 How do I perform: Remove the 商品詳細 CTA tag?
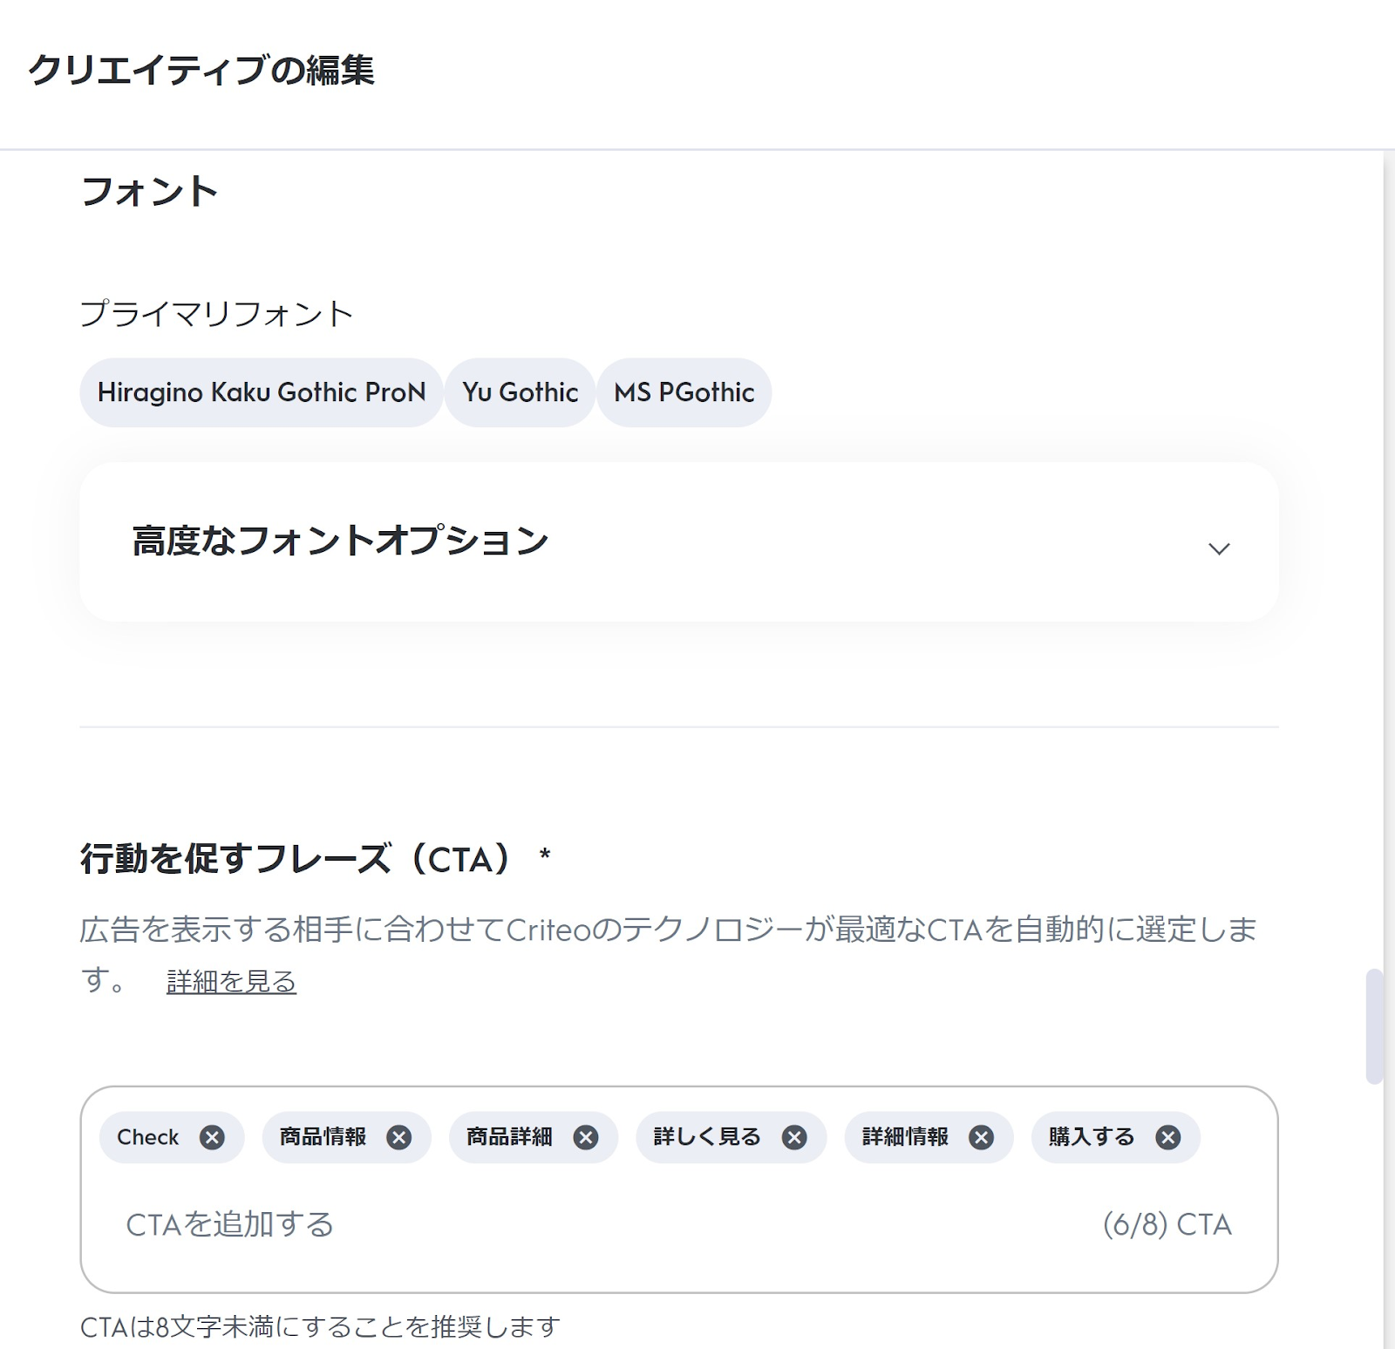click(586, 1137)
